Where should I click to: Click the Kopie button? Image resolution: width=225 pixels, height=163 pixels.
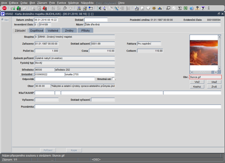[x=74, y=150]
